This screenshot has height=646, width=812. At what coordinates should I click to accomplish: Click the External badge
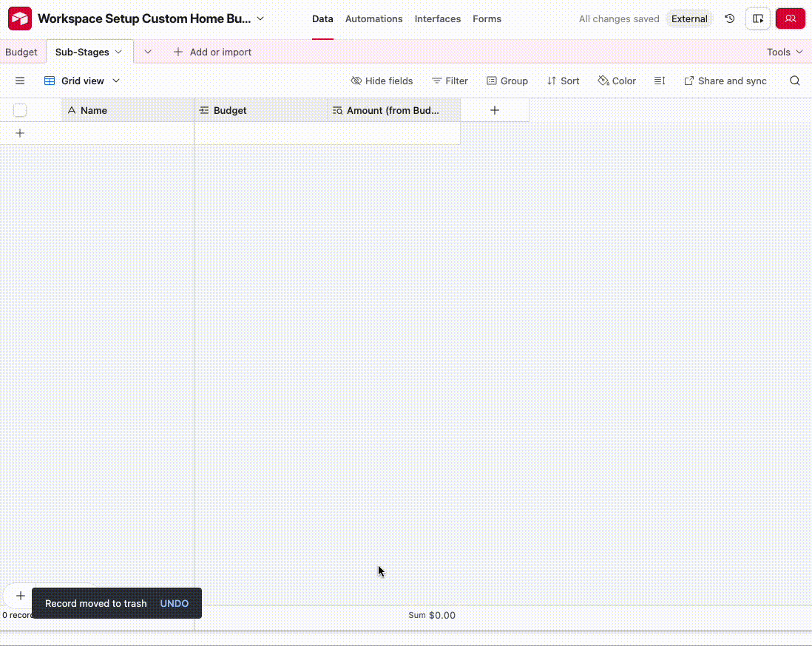coord(688,18)
